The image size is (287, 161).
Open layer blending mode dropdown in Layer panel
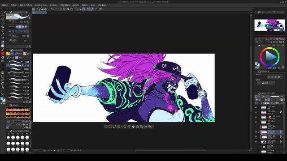tap(264, 97)
